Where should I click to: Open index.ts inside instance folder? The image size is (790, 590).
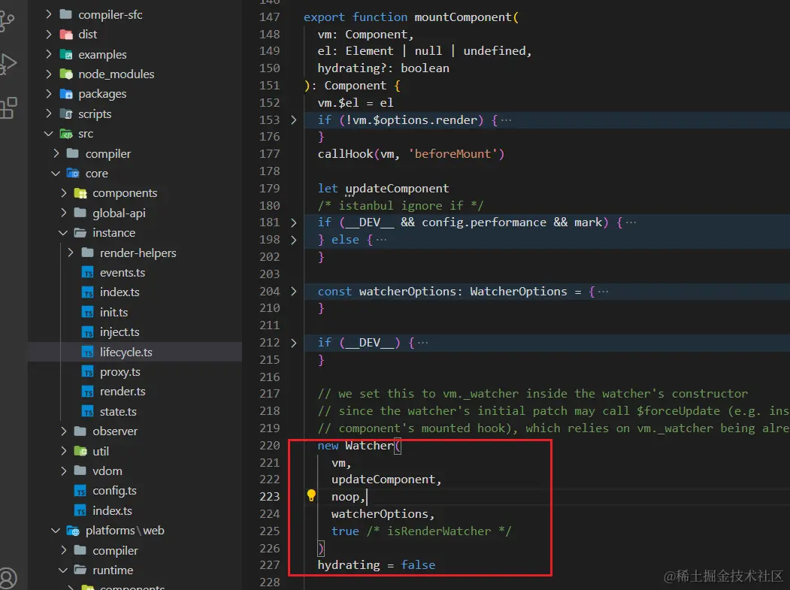[120, 292]
